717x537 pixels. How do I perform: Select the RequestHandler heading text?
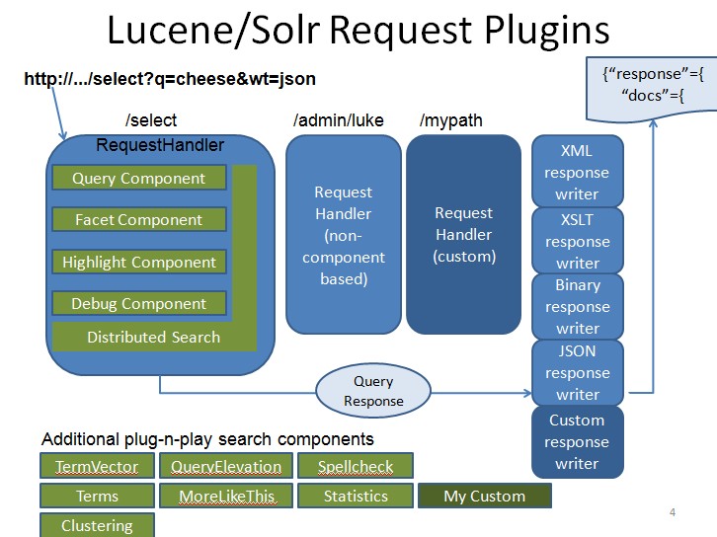tap(160, 145)
